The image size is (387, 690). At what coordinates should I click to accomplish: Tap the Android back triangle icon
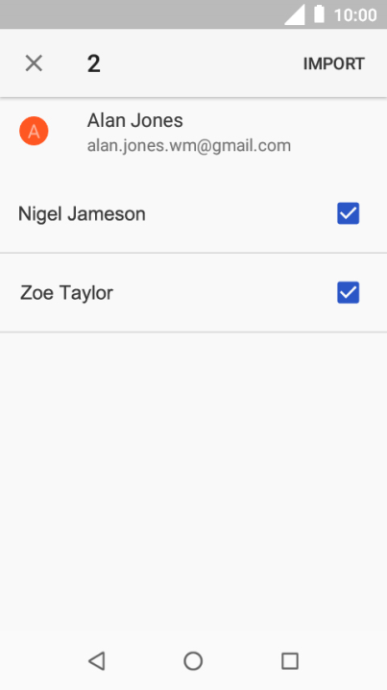click(97, 660)
